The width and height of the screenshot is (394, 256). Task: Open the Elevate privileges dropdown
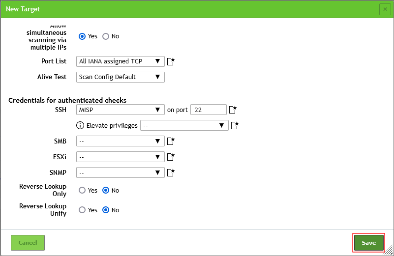(x=184, y=125)
